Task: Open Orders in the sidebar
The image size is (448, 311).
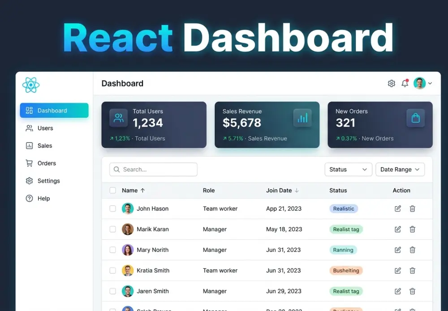Action: (x=41, y=163)
